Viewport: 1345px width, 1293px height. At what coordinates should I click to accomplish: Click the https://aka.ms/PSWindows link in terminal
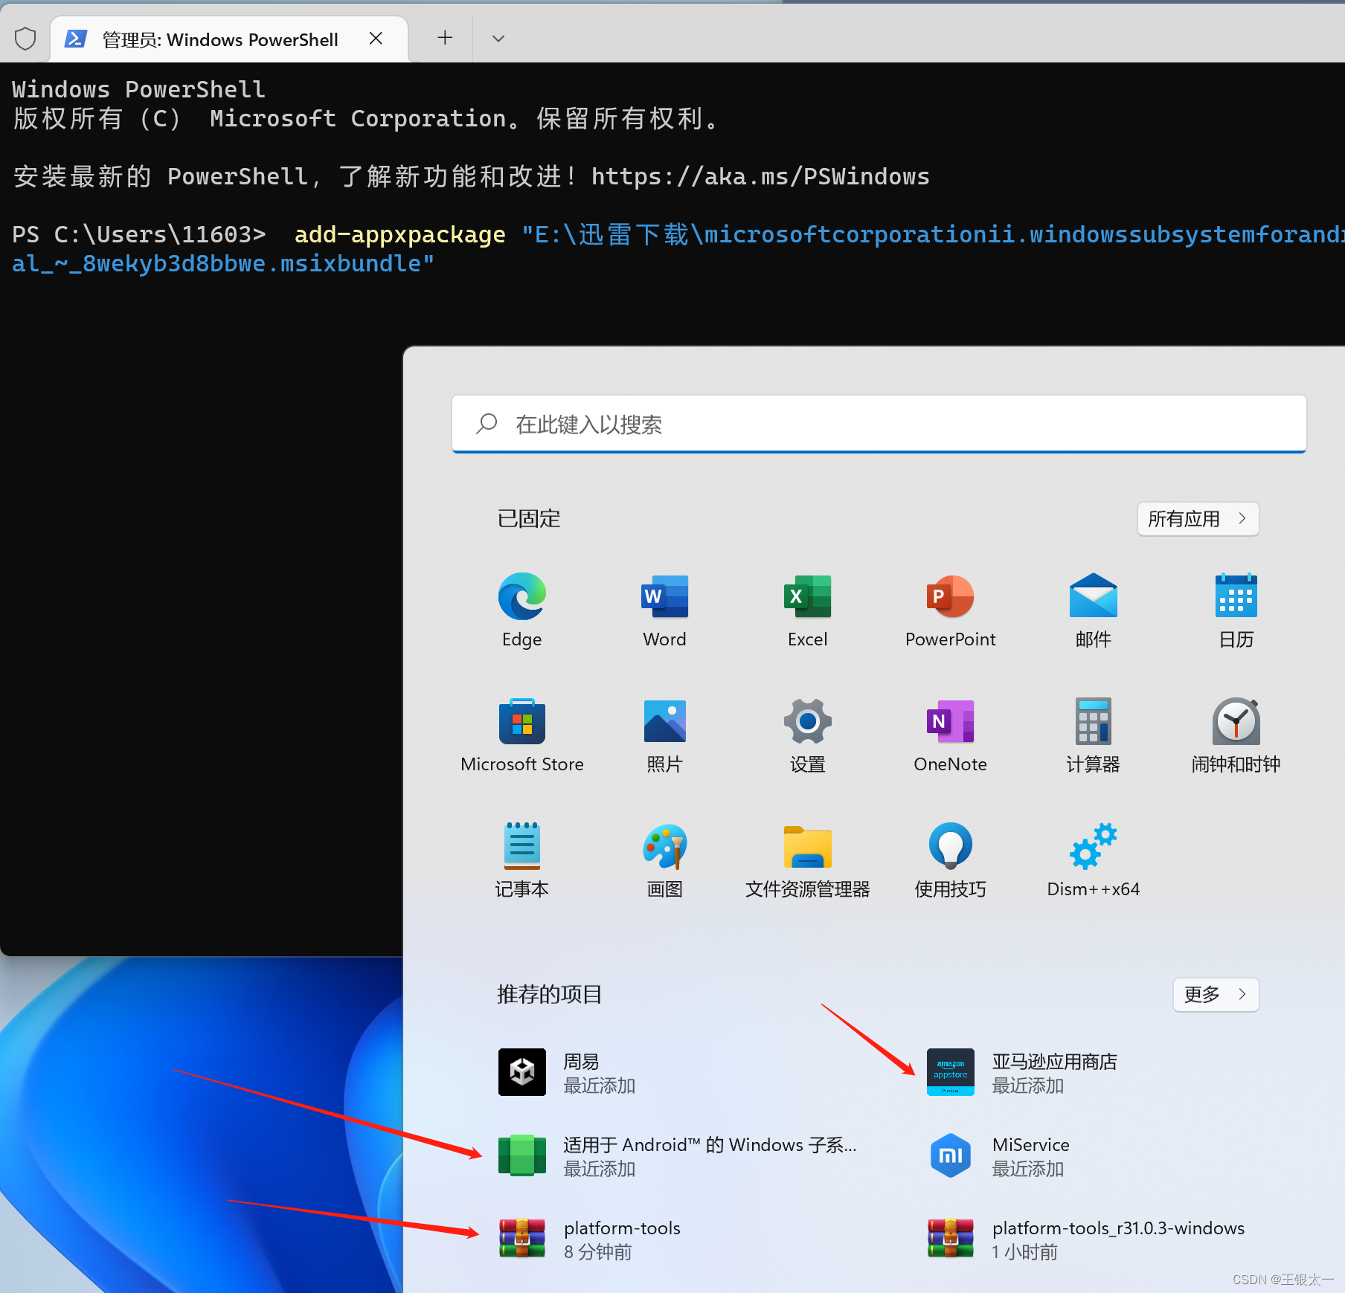(x=760, y=176)
